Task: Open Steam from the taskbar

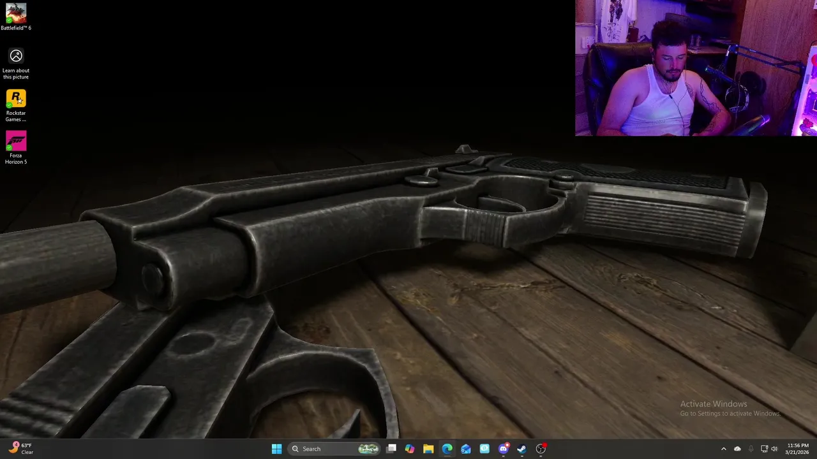Action: pyautogui.click(x=522, y=449)
